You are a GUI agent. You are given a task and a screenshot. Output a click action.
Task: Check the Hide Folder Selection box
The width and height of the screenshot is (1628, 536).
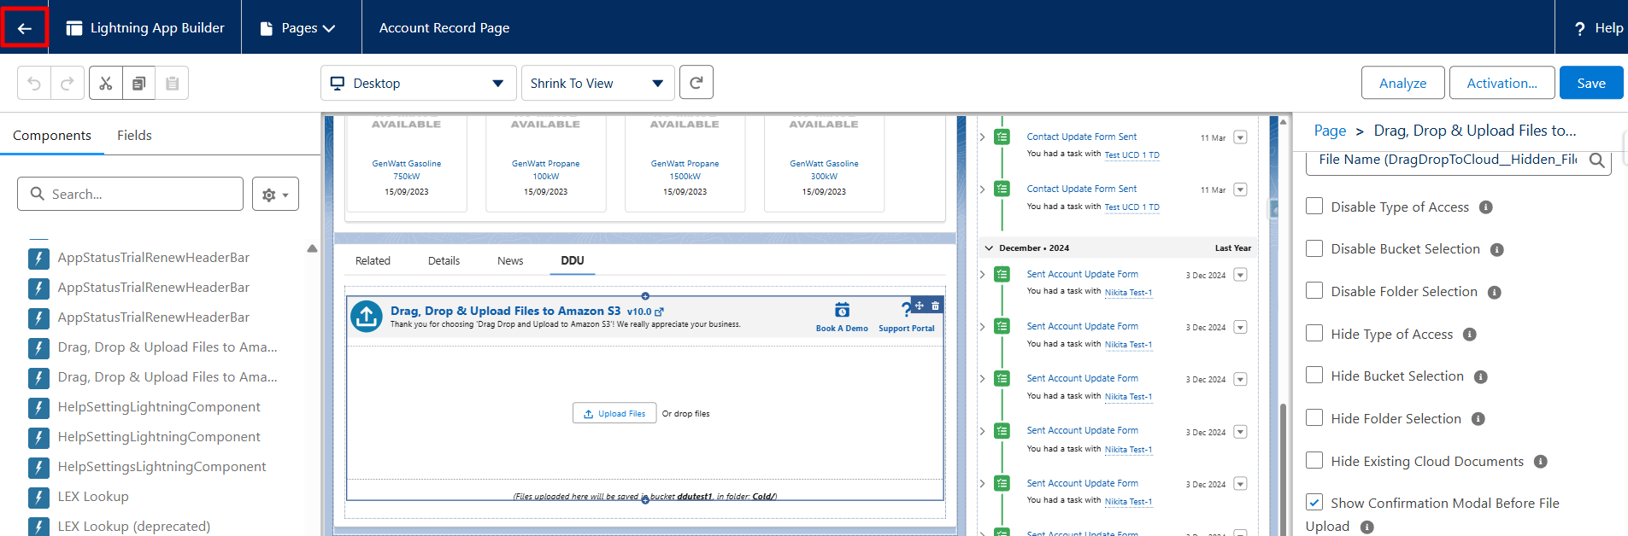(x=1314, y=417)
